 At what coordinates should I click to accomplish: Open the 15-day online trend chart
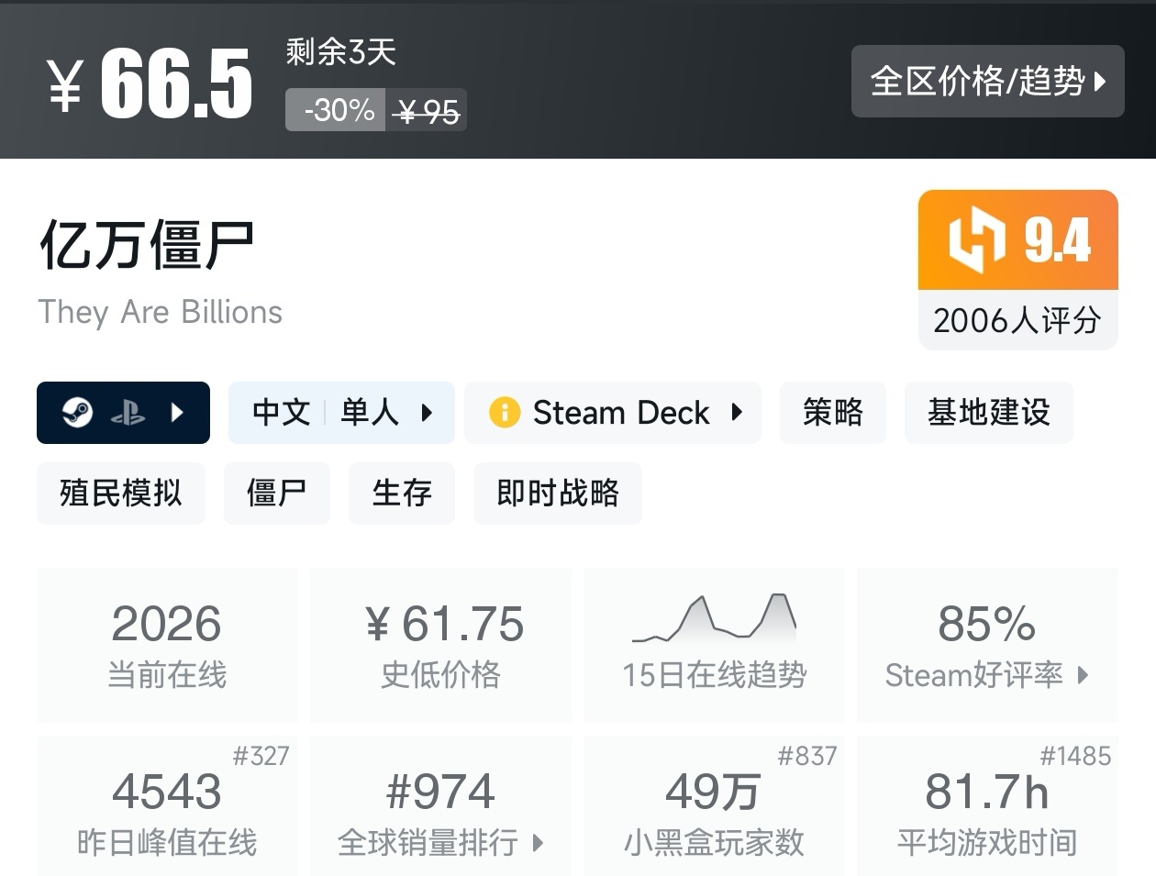click(x=714, y=644)
